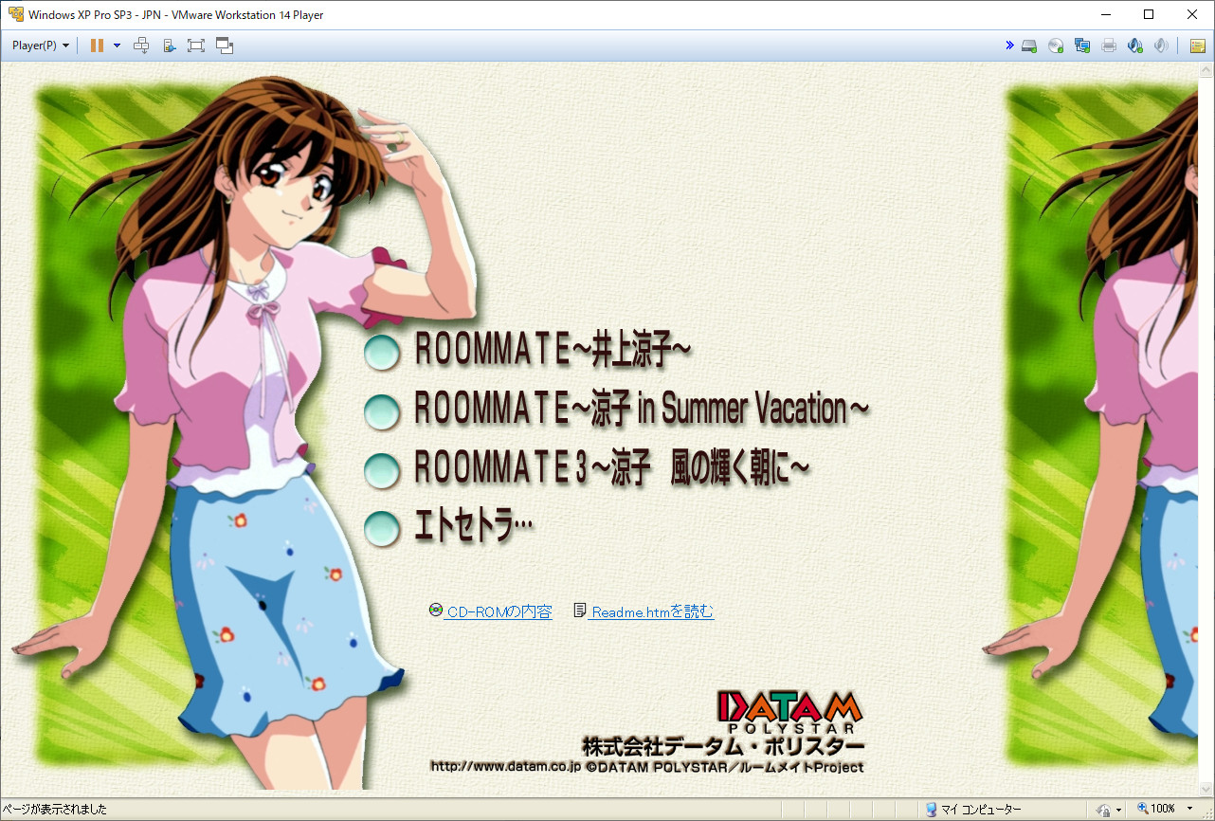1215x821 pixels.
Task: Click the teal bullet beside エトセトラ…
Action: [x=382, y=527]
